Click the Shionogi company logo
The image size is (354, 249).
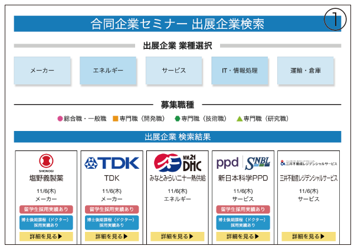46,161
